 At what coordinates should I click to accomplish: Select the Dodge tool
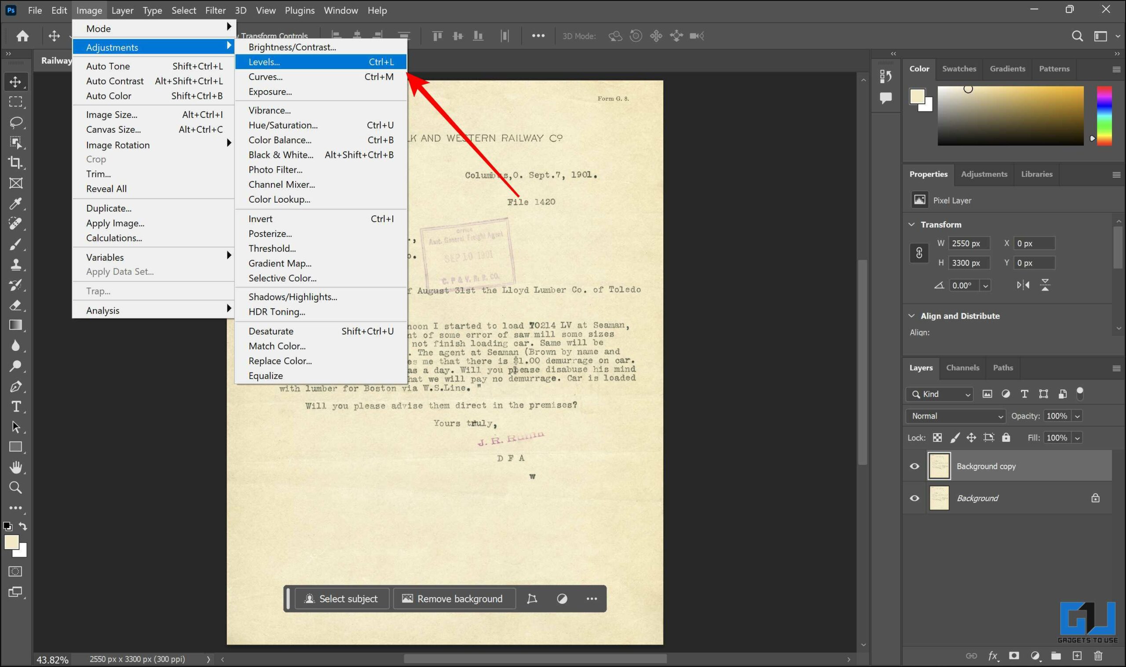point(16,366)
